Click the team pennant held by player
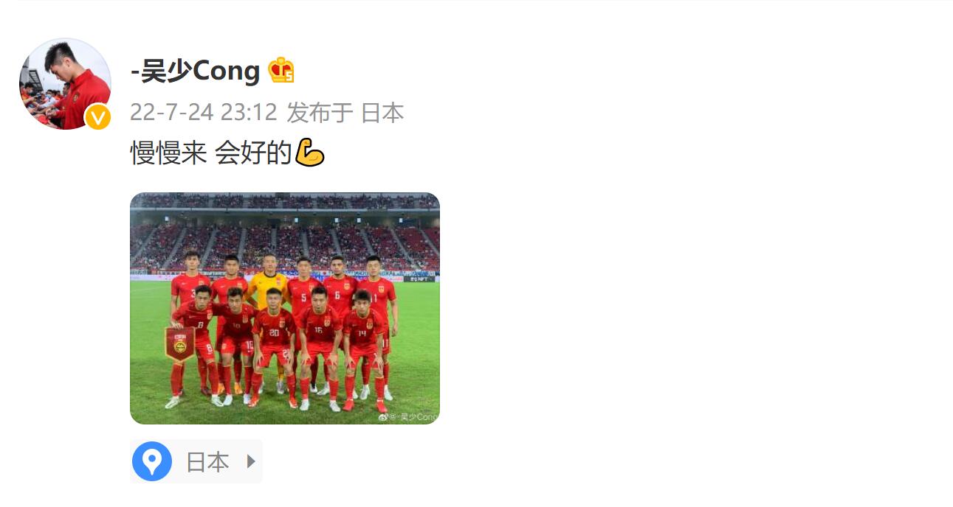The width and height of the screenshot is (953, 507). [179, 345]
